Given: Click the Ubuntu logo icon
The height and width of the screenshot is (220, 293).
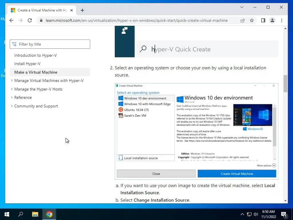Looking at the screenshot, I should tap(121, 110).
